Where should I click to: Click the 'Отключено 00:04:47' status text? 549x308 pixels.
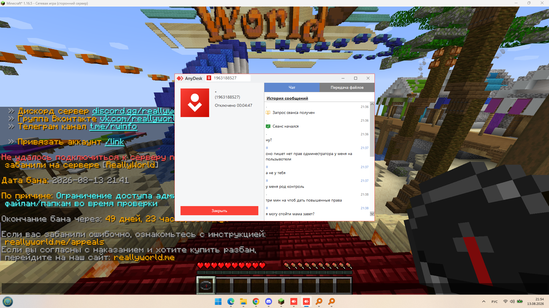(x=233, y=105)
